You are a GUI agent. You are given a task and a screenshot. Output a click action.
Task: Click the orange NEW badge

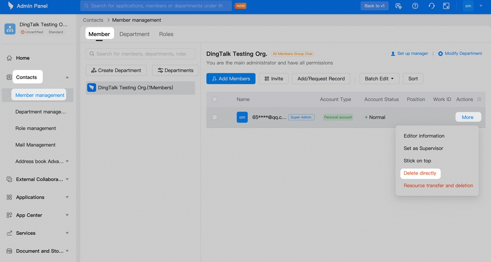point(241,6)
